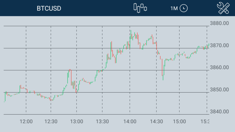Open the candlestick chart type icon

[x=140, y=8]
